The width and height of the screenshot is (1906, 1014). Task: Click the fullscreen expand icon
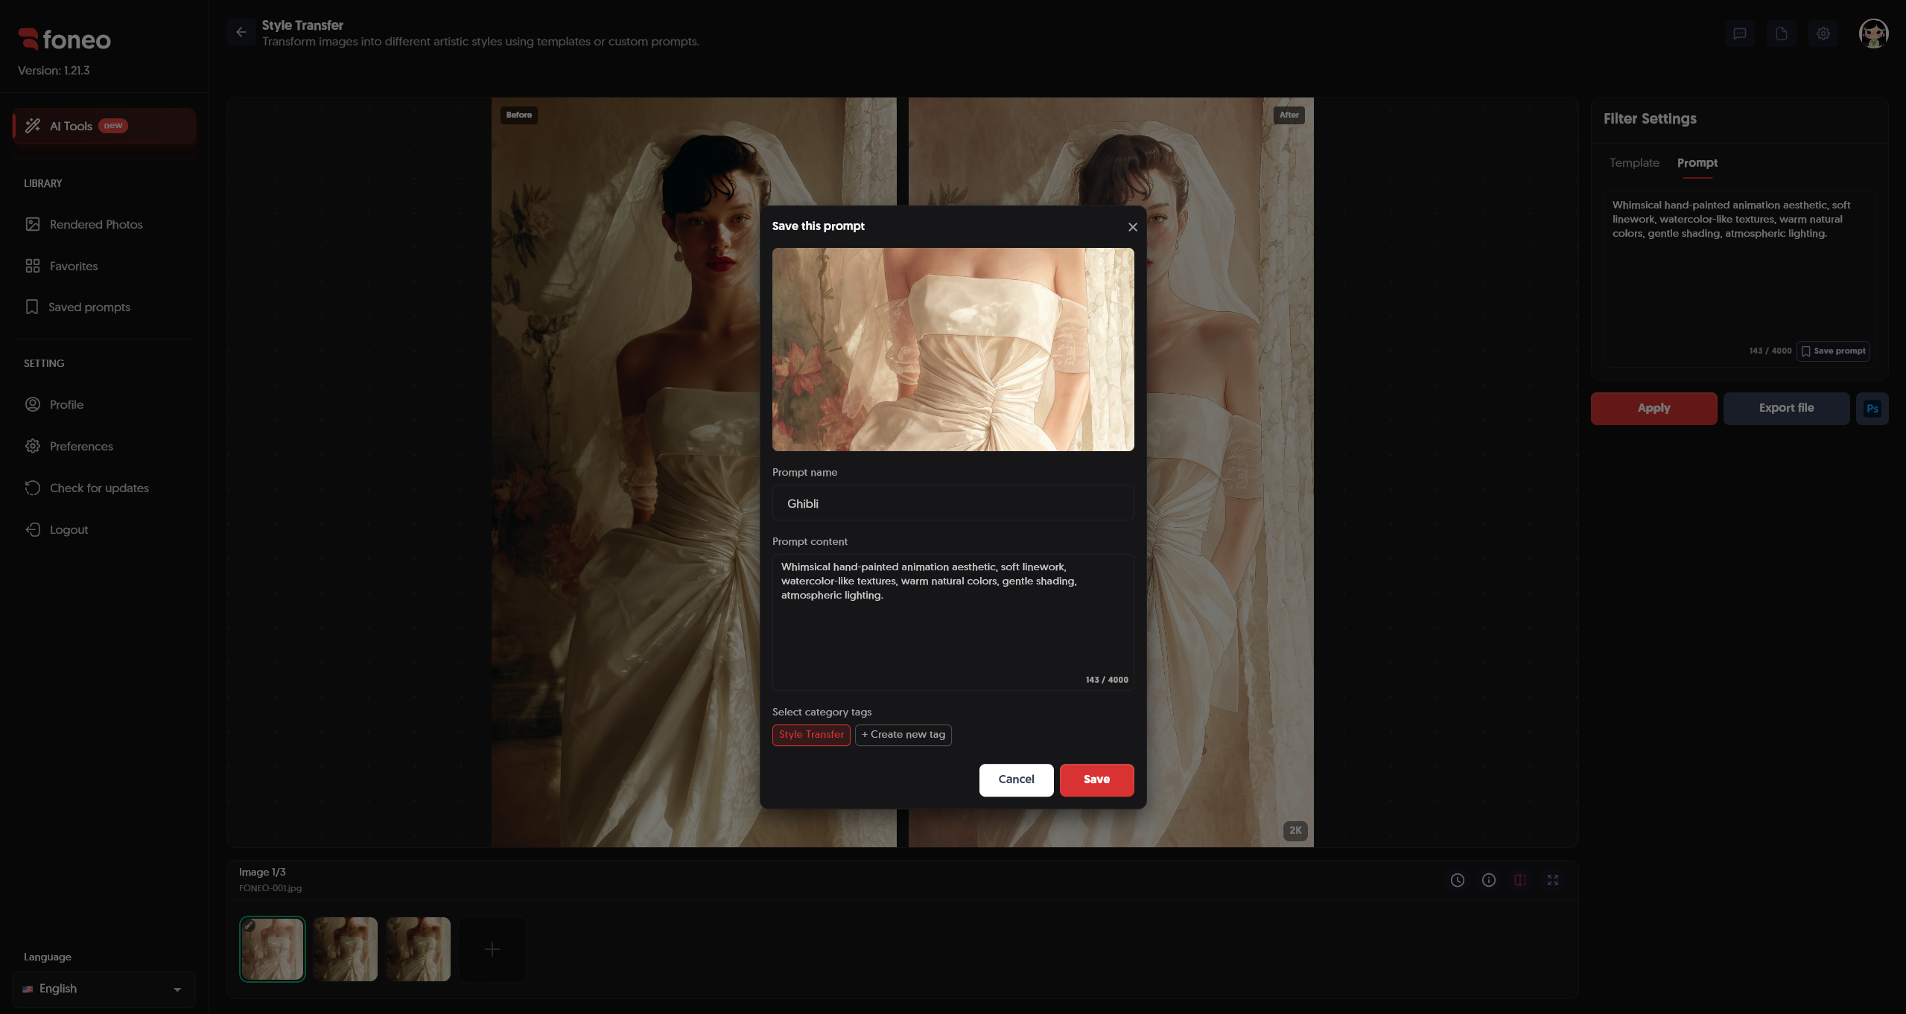[x=1552, y=880]
